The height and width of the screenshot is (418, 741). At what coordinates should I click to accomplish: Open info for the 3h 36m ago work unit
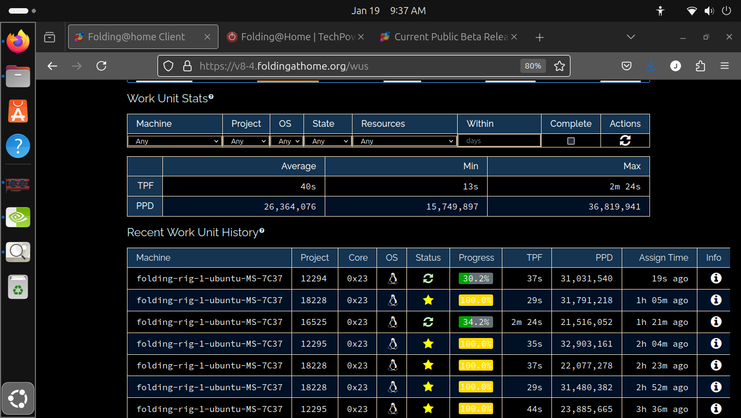pyautogui.click(x=716, y=409)
